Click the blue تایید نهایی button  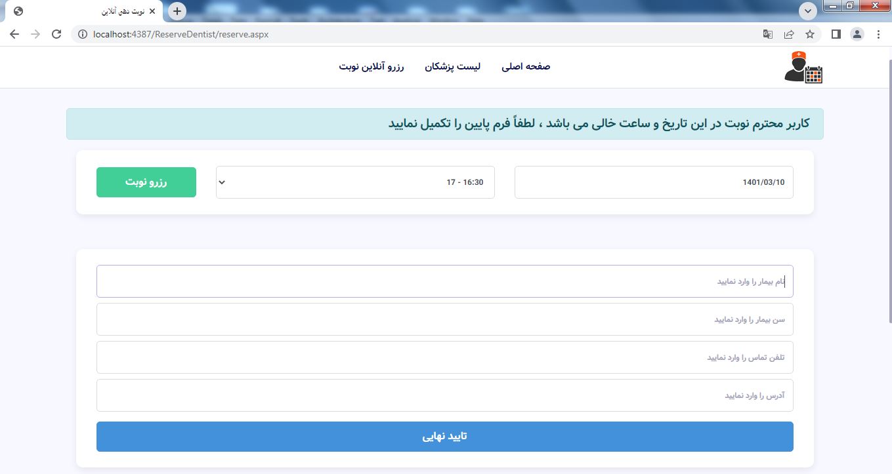coord(444,437)
